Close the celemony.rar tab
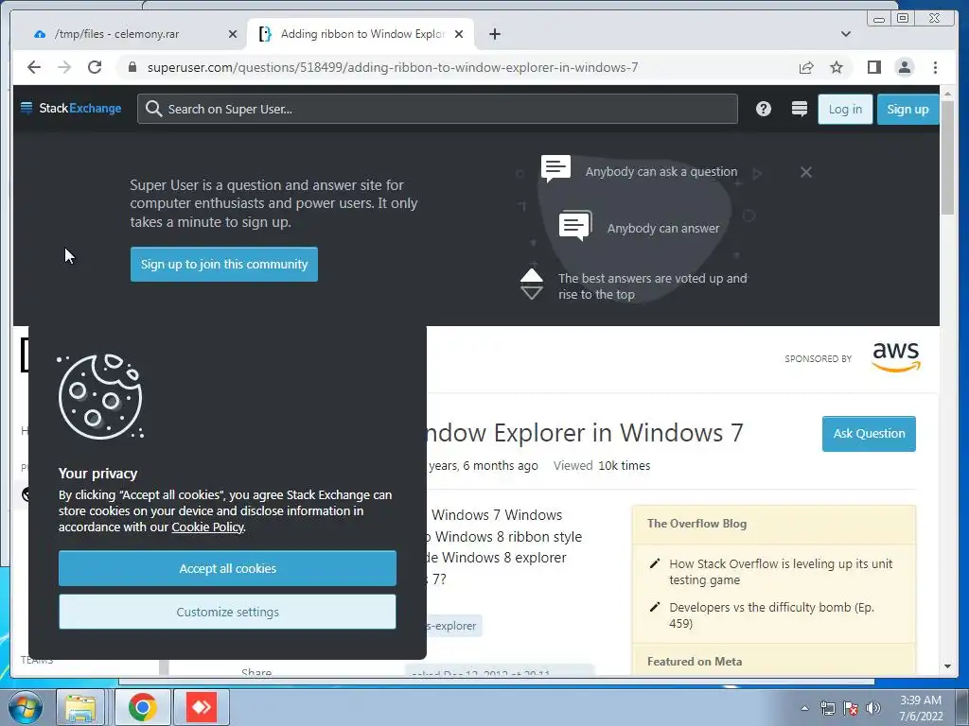 tap(233, 34)
